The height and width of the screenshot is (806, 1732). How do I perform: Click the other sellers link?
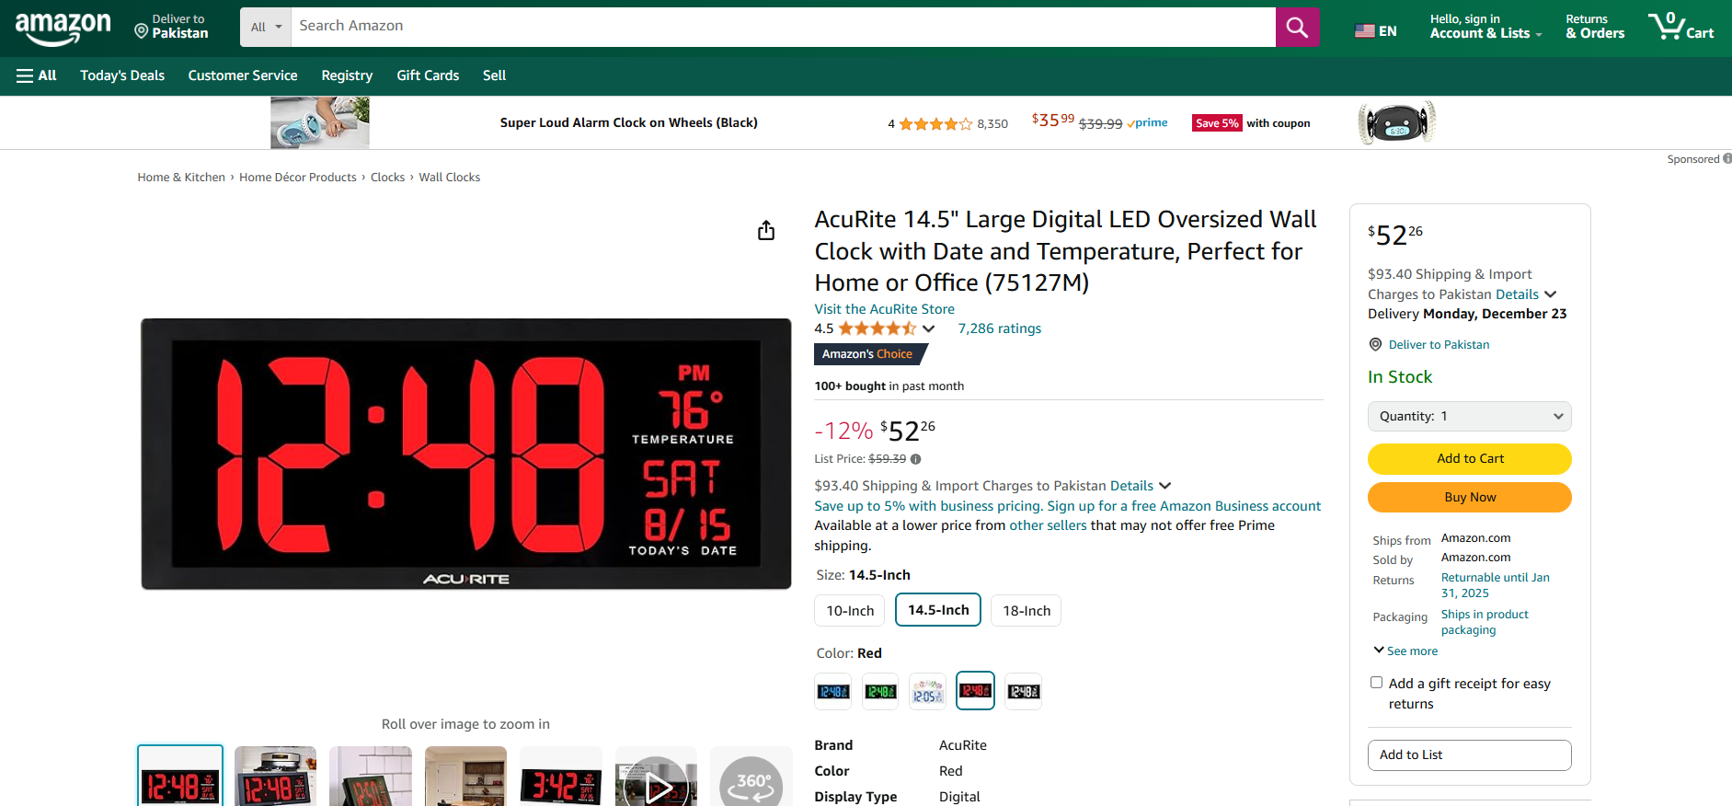pyautogui.click(x=1048, y=525)
